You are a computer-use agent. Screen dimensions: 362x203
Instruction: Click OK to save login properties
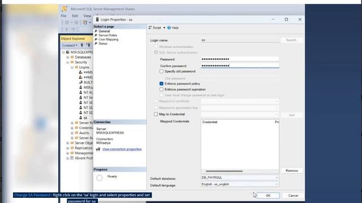pos(268,196)
